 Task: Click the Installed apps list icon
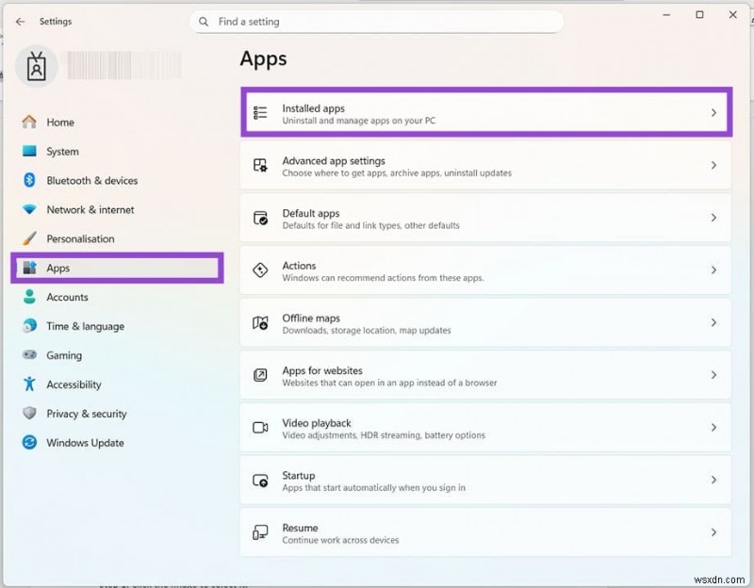260,112
